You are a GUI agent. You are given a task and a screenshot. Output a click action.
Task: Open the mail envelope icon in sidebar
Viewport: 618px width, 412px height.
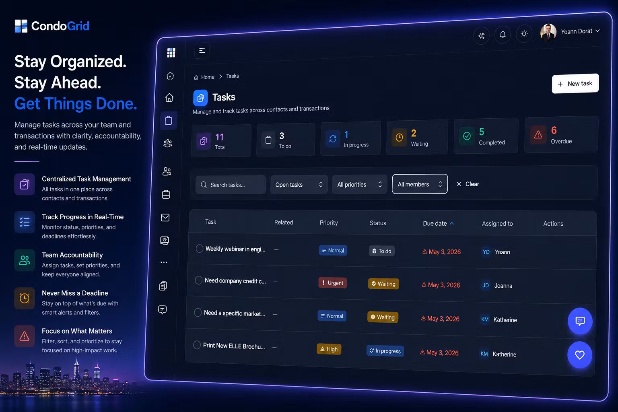(x=165, y=217)
